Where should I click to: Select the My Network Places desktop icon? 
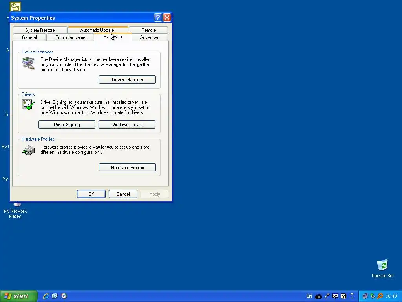pyautogui.click(x=15, y=211)
